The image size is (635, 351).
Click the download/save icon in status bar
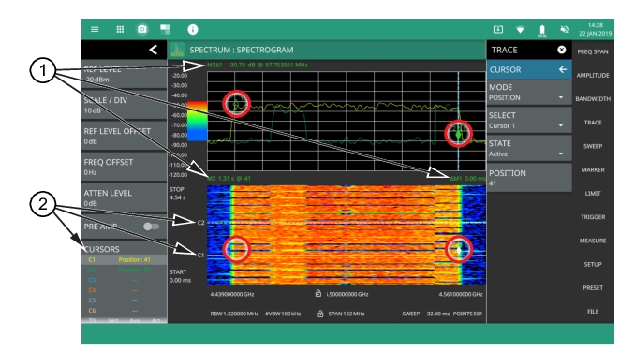498,30
